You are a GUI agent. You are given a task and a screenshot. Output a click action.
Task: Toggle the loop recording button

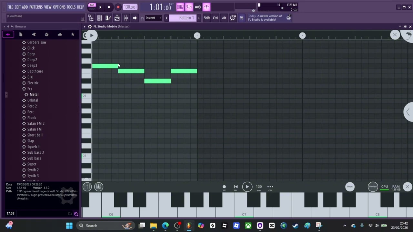tap(197, 7)
